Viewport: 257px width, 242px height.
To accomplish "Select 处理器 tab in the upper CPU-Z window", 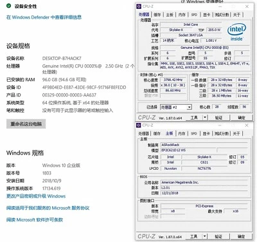I will coord(144,14).
